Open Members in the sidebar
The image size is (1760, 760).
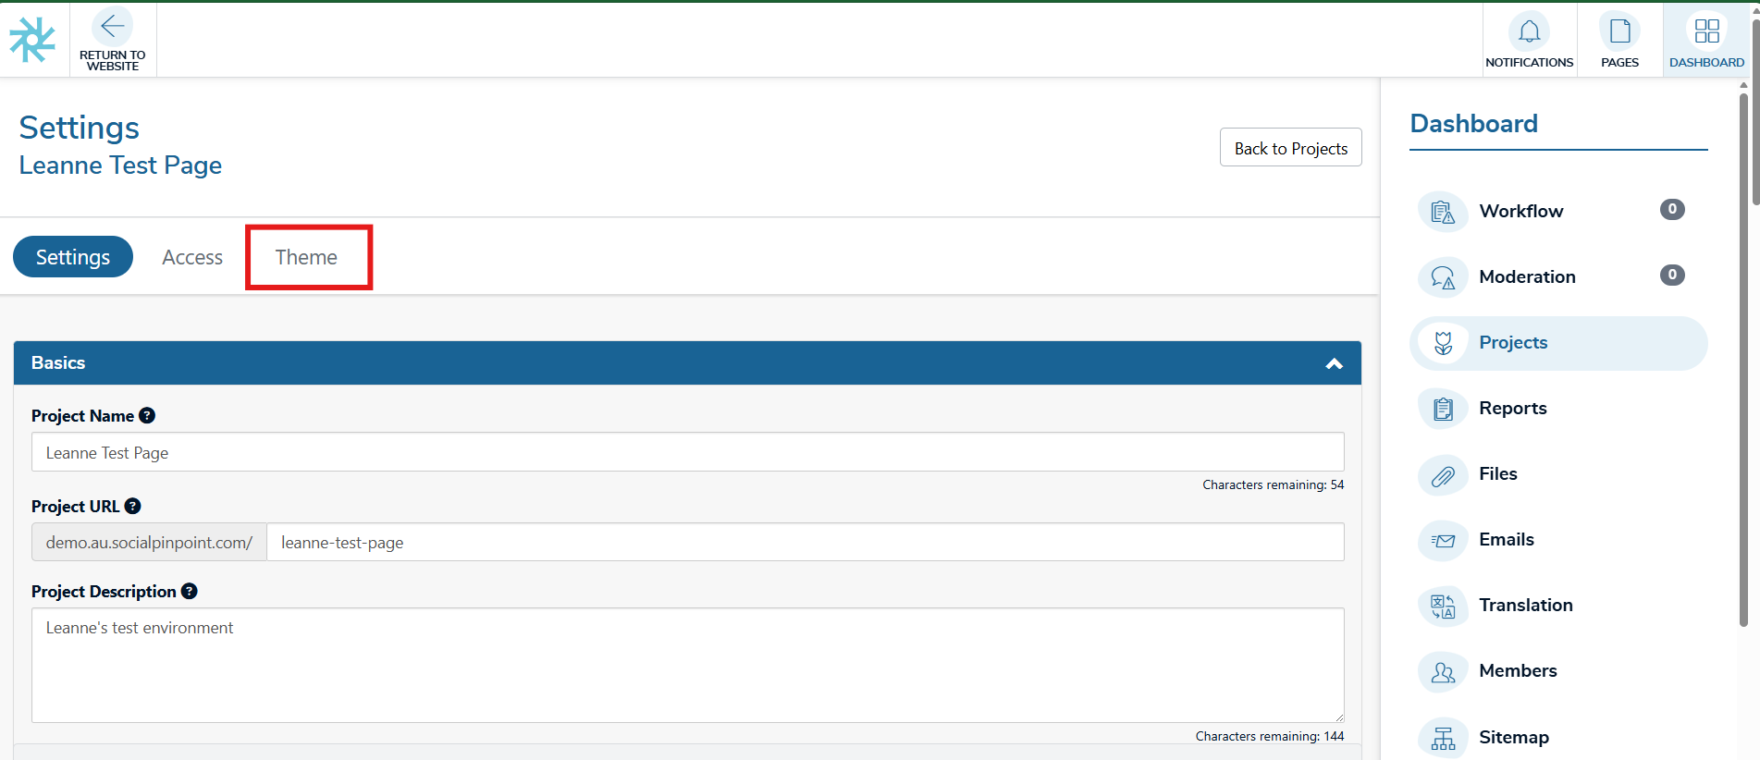tap(1517, 671)
